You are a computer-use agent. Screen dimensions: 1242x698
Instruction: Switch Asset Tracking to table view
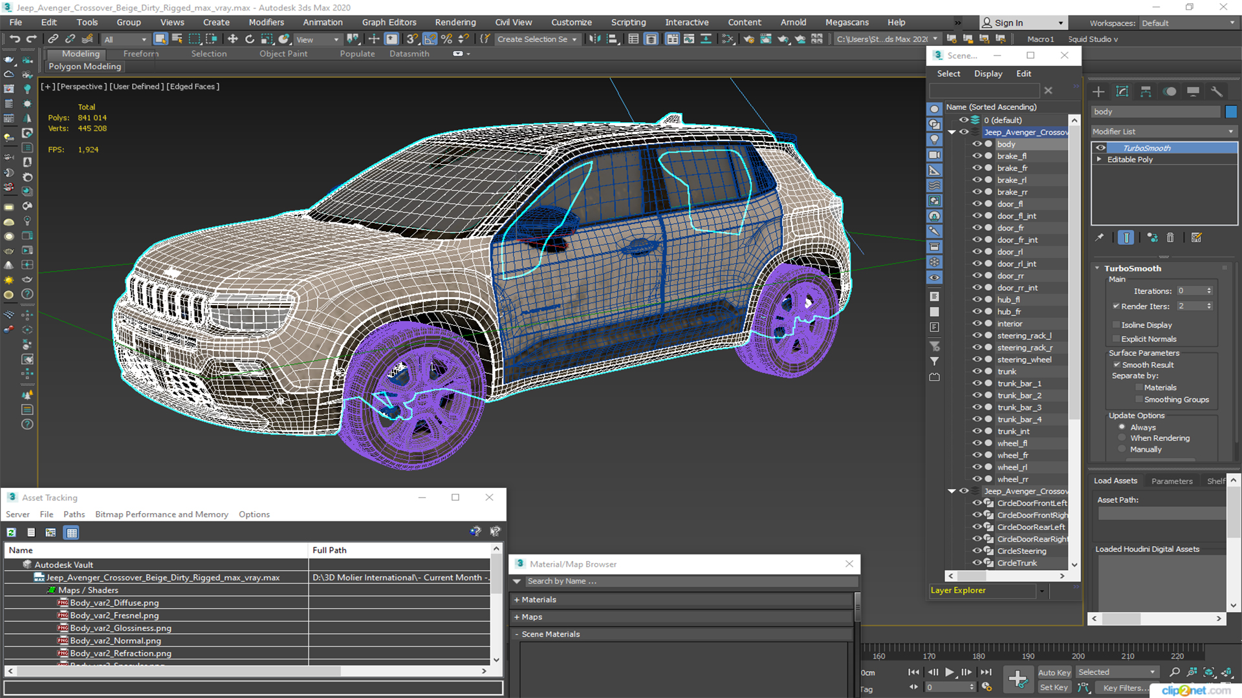pos(72,533)
